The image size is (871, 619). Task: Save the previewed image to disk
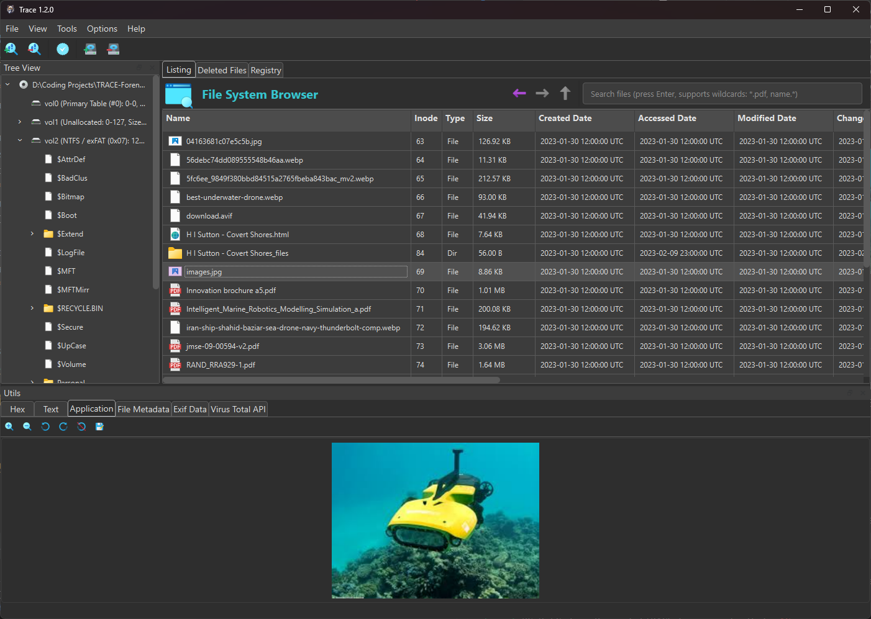coord(99,427)
